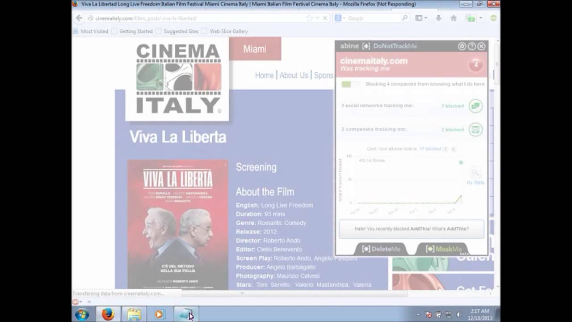Image resolution: width=572 pixels, height=322 pixels.
Task: Click the companies 2 blocked link
Action: point(452,130)
